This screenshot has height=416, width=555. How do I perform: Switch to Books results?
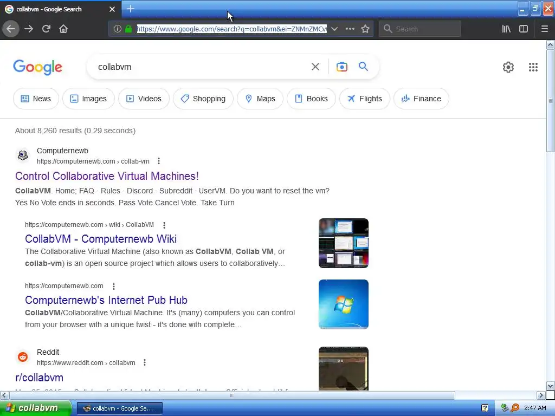[312, 99]
